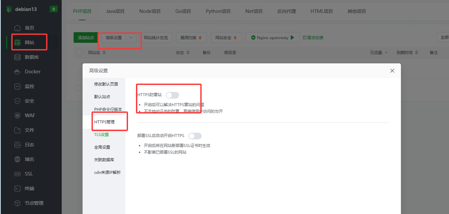Switch to the 反向代理 tab
The width and height of the screenshot is (449, 214).
(287, 11)
